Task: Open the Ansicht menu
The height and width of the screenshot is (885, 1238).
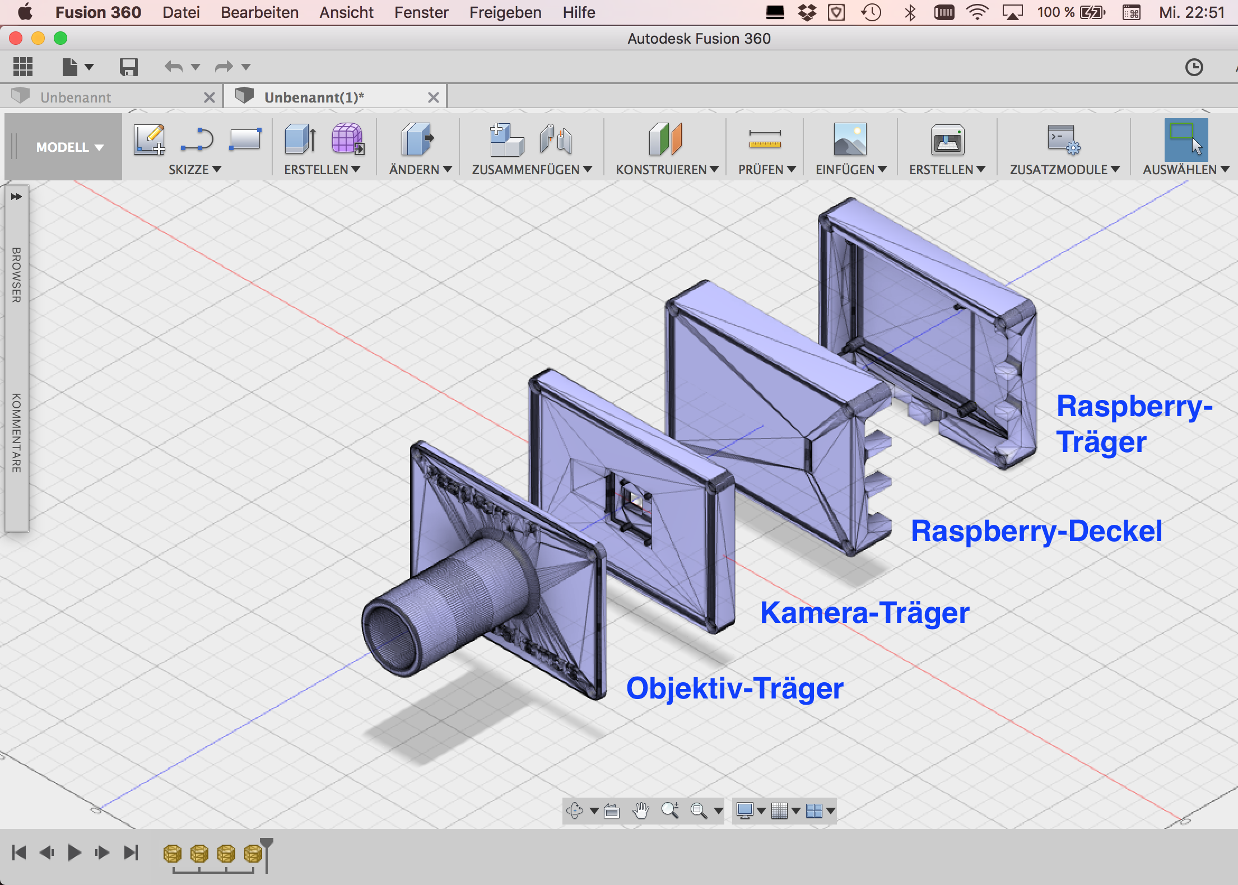Action: click(346, 12)
